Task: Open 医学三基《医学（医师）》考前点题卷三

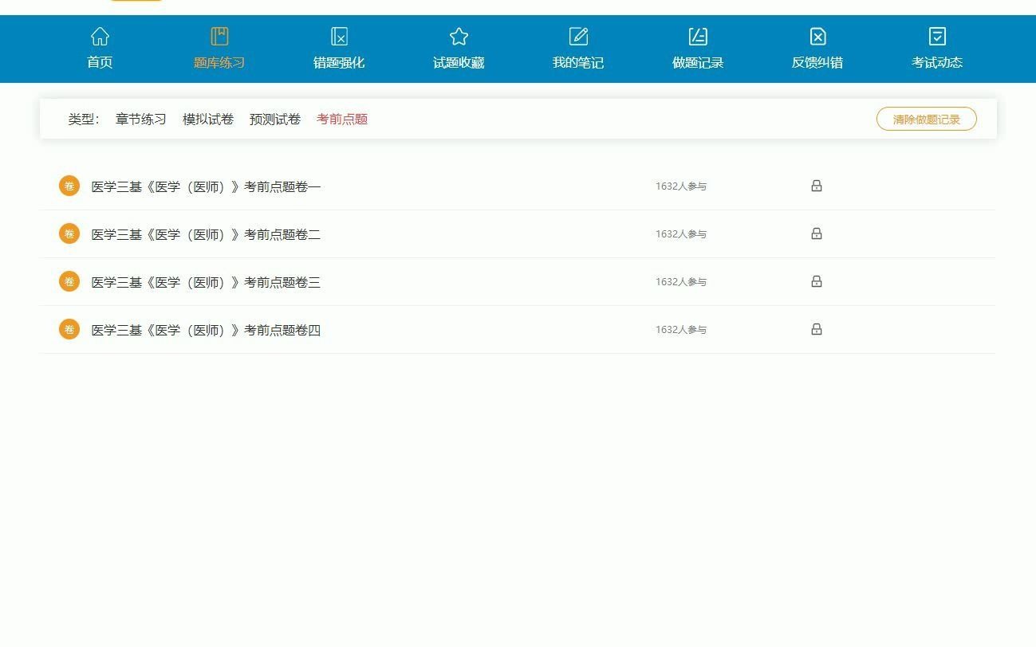Action: (x=206, y=282)
